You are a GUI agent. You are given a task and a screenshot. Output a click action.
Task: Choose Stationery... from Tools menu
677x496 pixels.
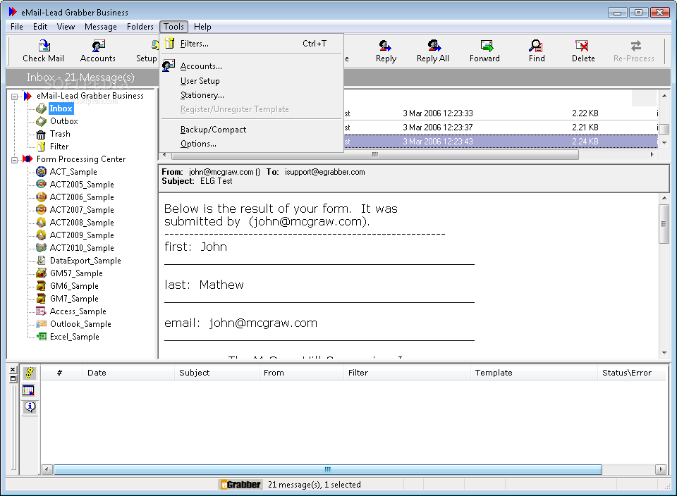click(x=252, y=95)
